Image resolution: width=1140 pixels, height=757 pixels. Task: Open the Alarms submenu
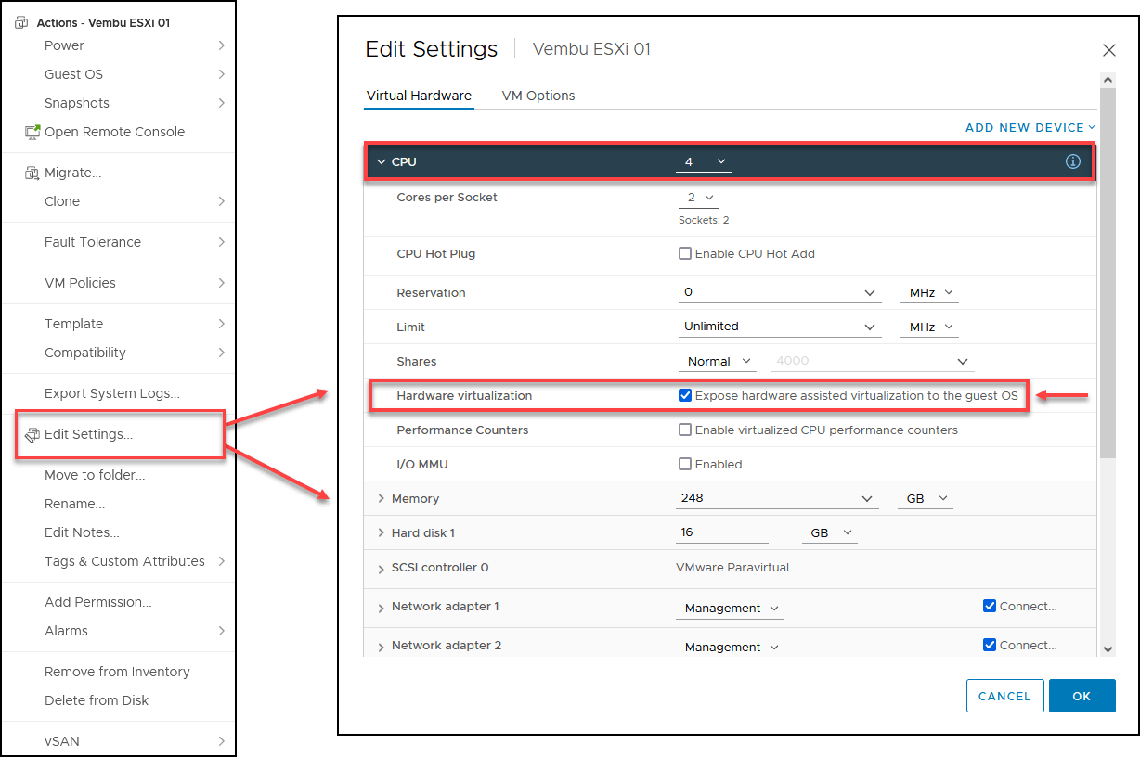[x=119, y=631]
